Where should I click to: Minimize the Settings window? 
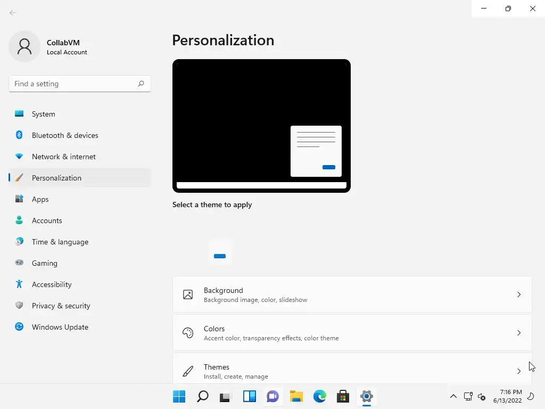click(483, 9)
